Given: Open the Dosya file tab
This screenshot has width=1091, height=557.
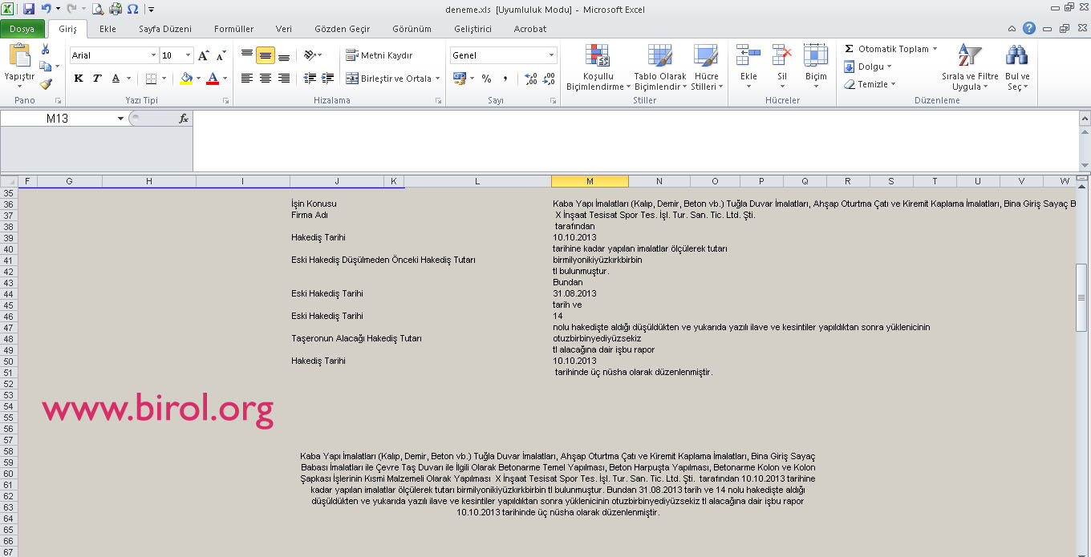Looking at the screenshot, I should pyautogui.click(x=22, y=29).
